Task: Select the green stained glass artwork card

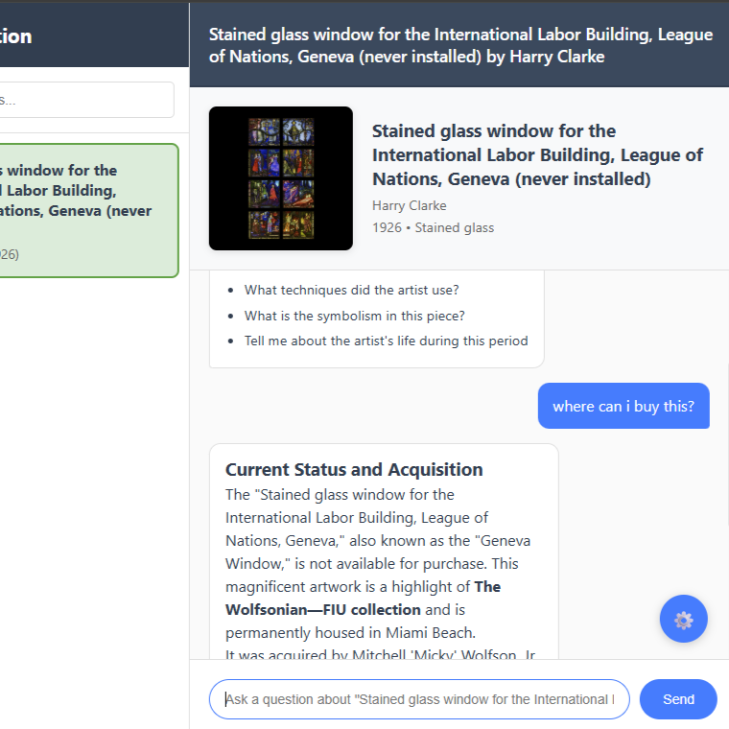Action: tap(86, 211)
